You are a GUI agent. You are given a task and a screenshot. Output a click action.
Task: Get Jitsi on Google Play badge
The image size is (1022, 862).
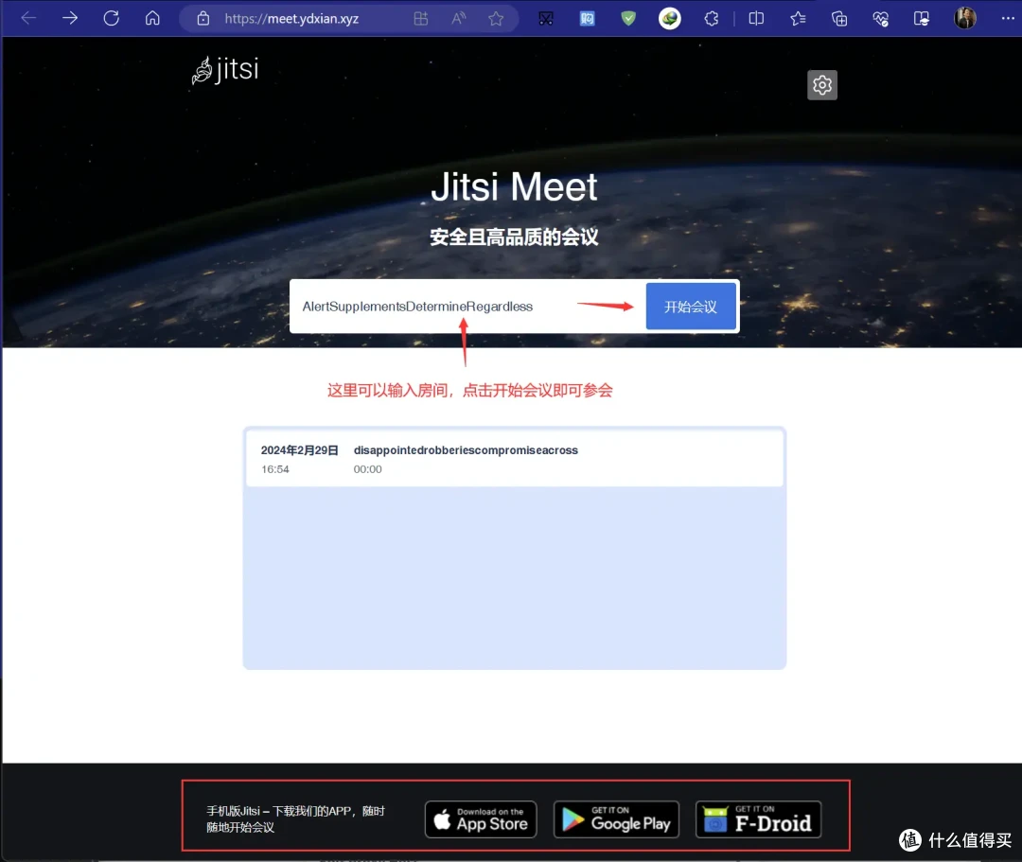(617, 819)
